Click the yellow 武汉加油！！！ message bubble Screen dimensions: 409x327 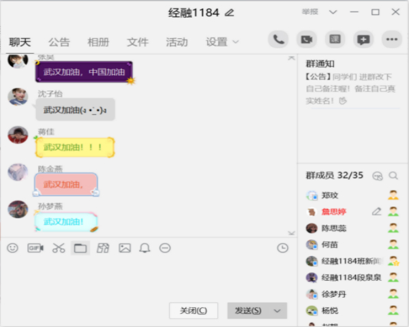(75, 147)
